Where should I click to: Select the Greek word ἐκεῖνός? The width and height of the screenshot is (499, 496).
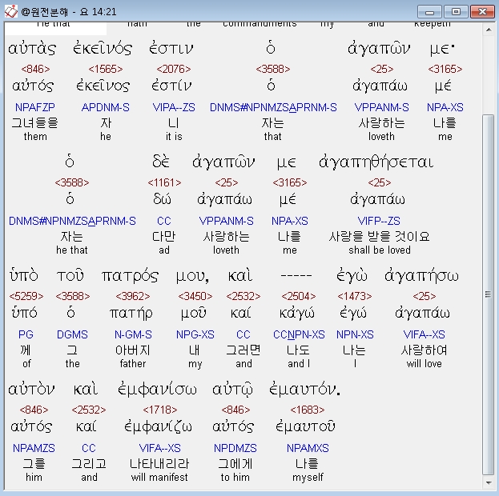103,48
